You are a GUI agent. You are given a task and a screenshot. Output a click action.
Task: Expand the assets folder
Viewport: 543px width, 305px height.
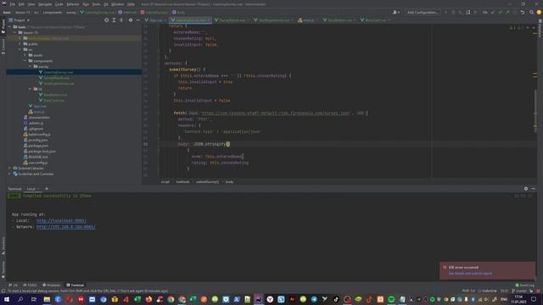[25, 55]
